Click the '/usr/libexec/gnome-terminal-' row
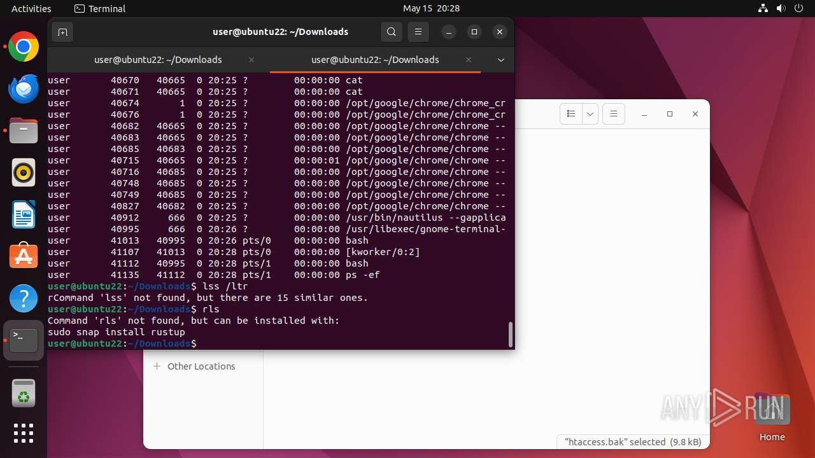The image size is (815, 458). (277, 229)
